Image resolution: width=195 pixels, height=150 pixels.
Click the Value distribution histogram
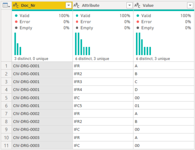(144, 44)
